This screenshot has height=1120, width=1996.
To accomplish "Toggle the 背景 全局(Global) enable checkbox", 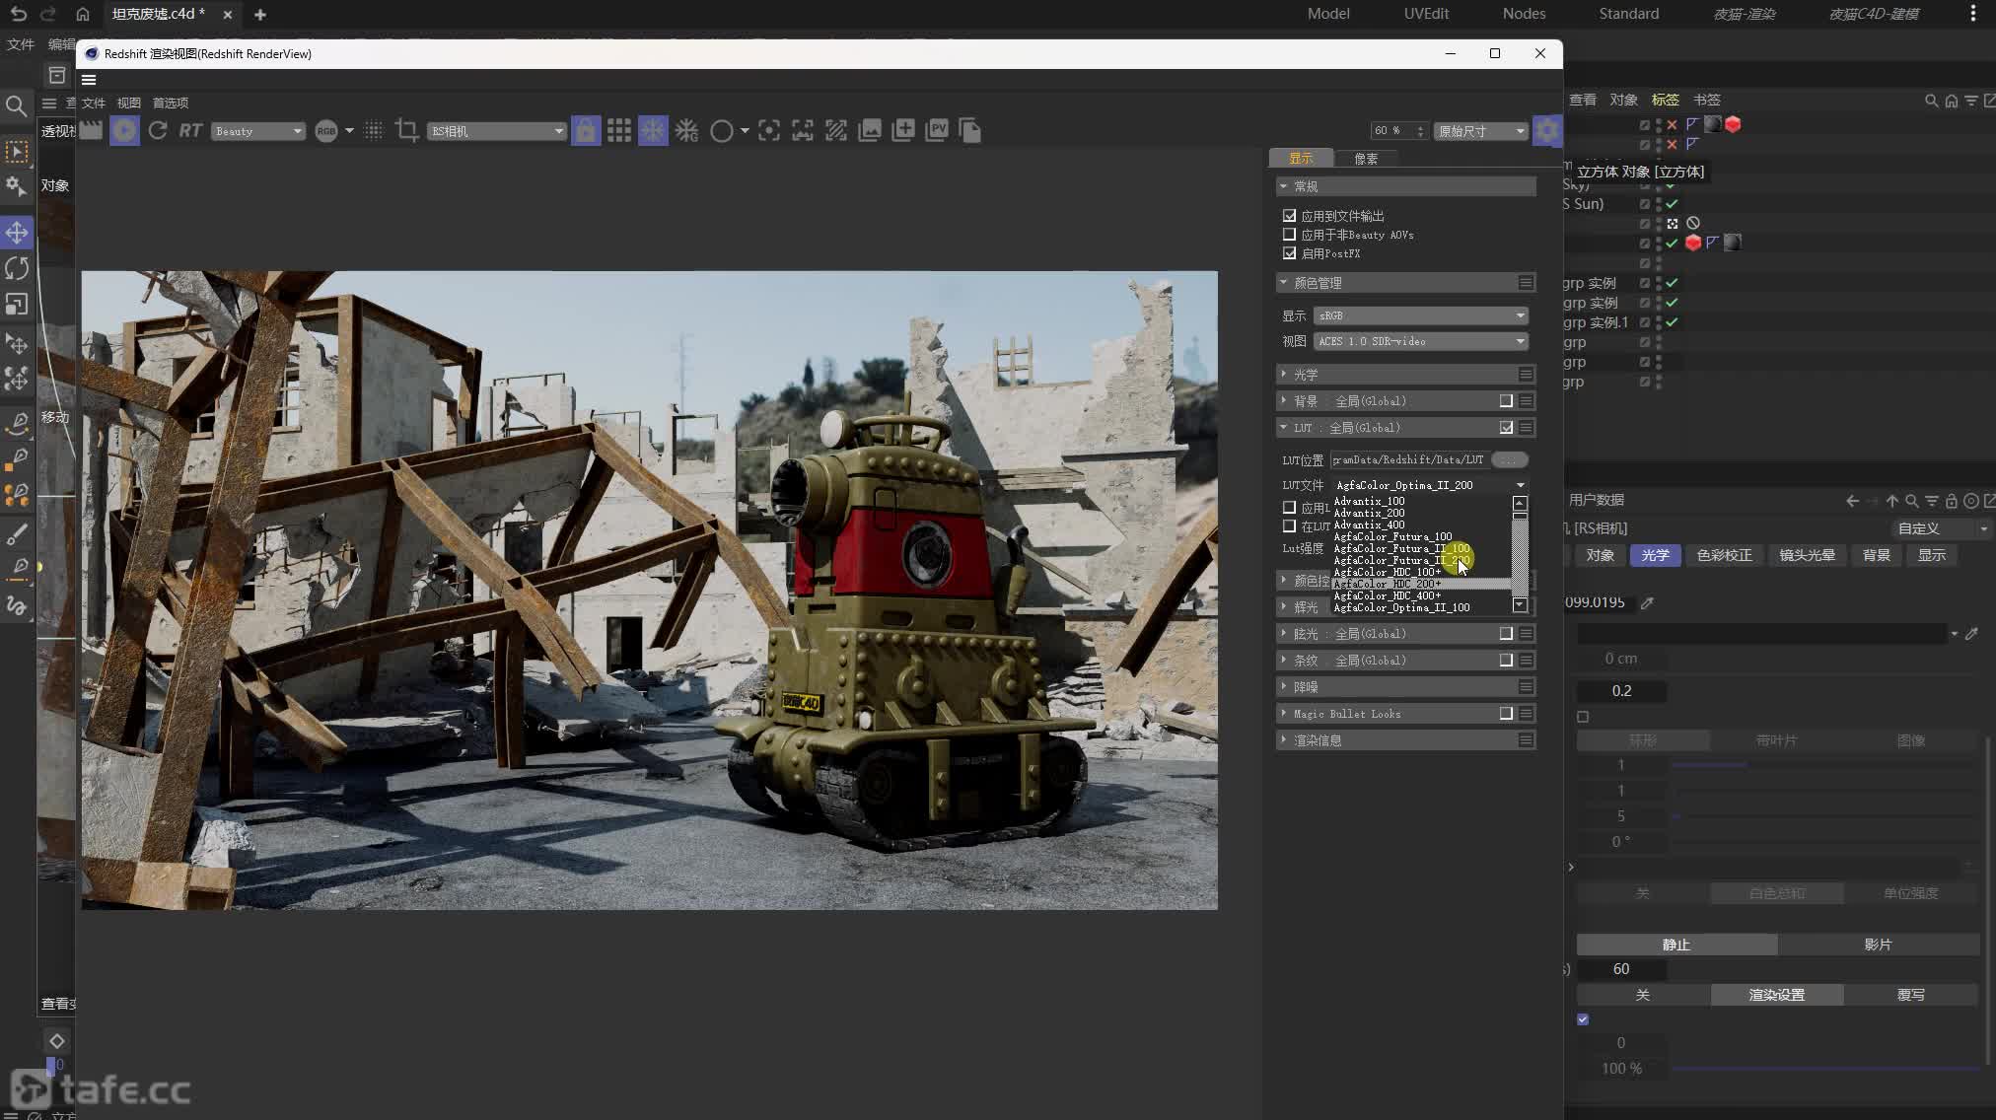I will pyautogui.click(x=1506, y=401).
